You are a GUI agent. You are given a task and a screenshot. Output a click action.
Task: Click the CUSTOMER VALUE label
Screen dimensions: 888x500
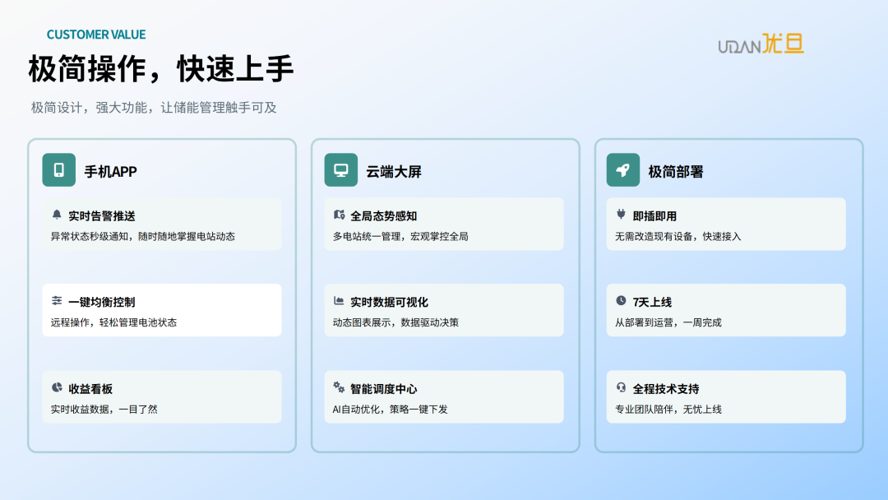(x=96, y=35)
